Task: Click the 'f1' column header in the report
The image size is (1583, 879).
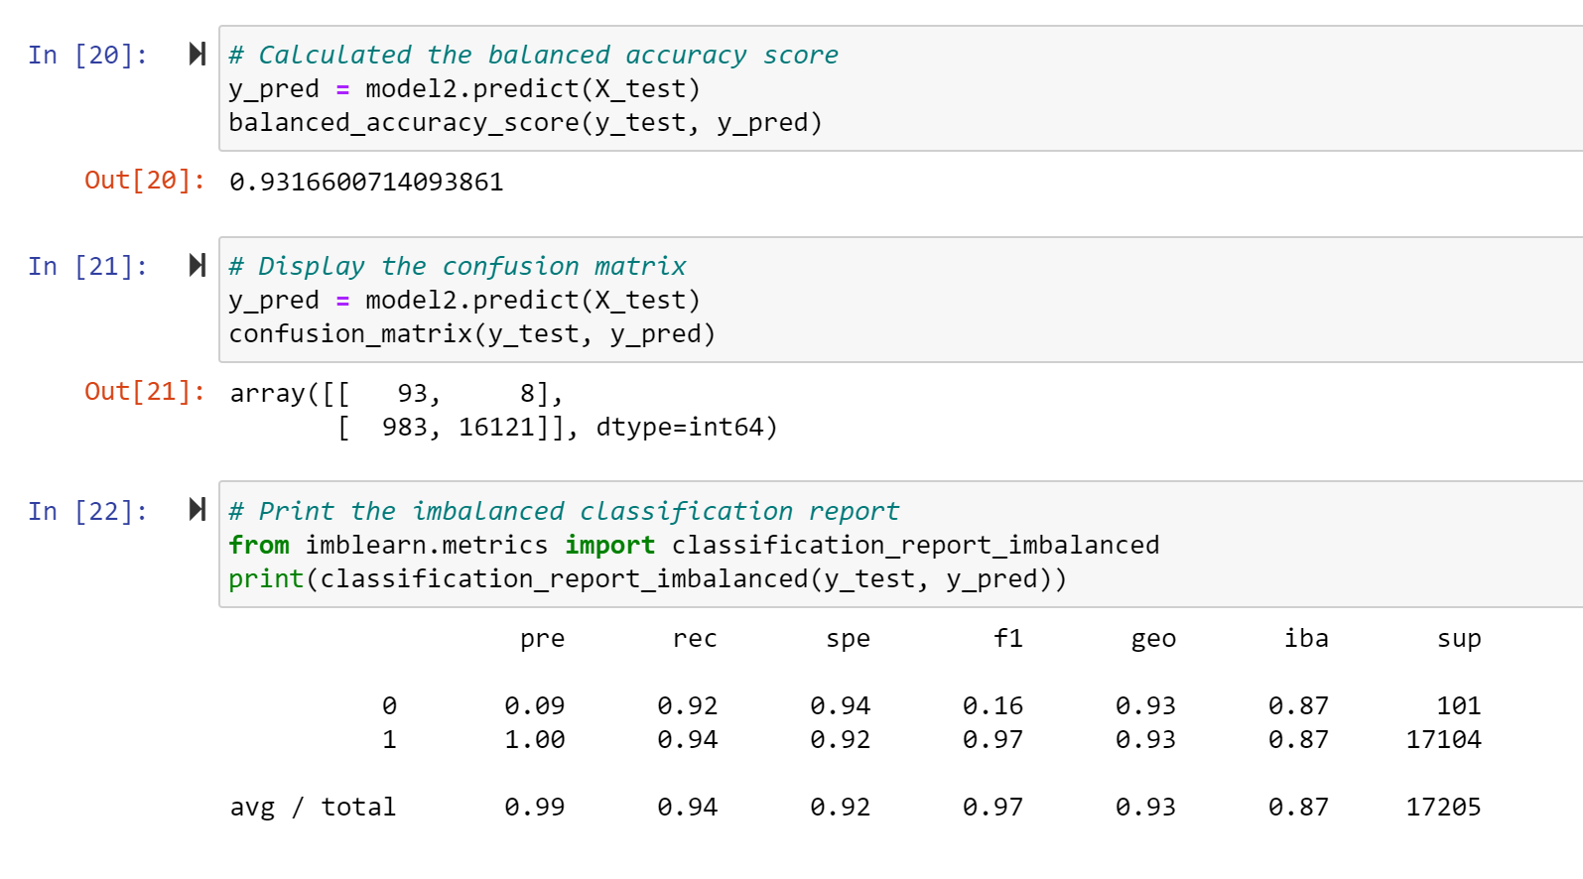Action: coord(1007,638)
